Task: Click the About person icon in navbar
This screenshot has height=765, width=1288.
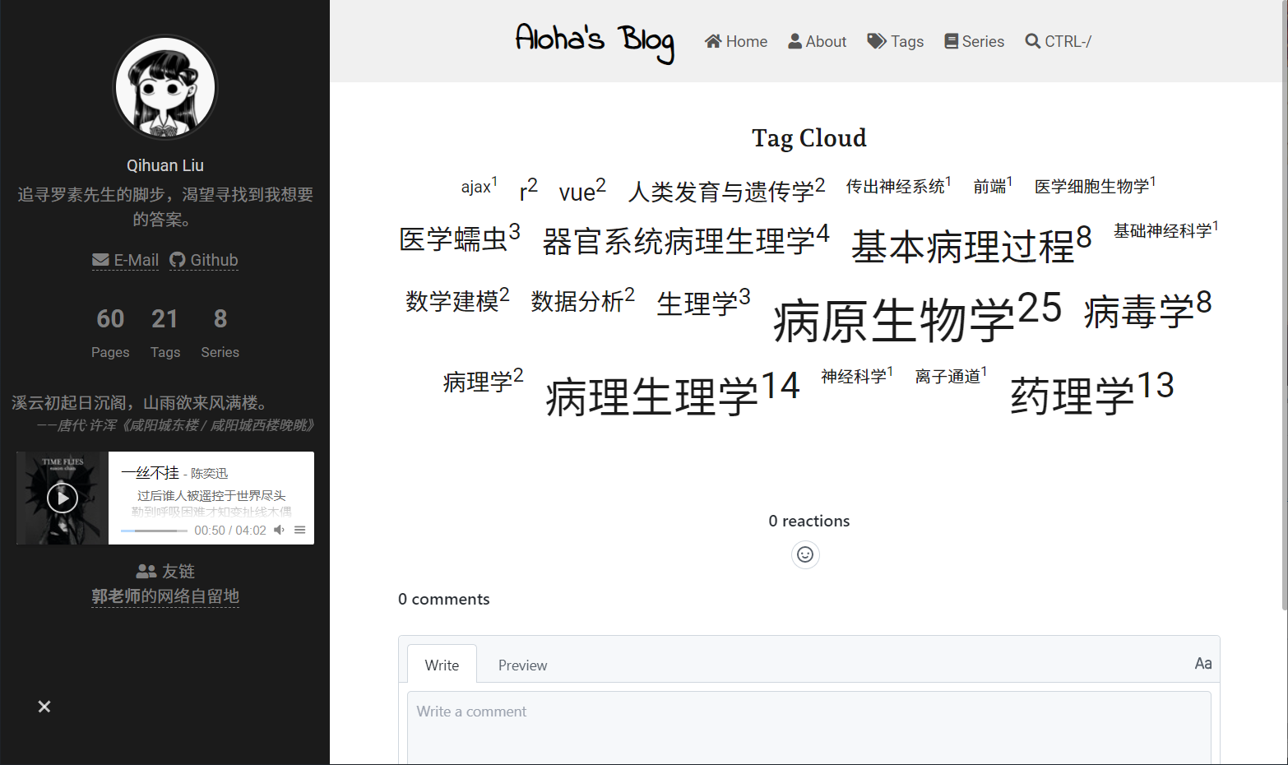Action: click(794, 41)
